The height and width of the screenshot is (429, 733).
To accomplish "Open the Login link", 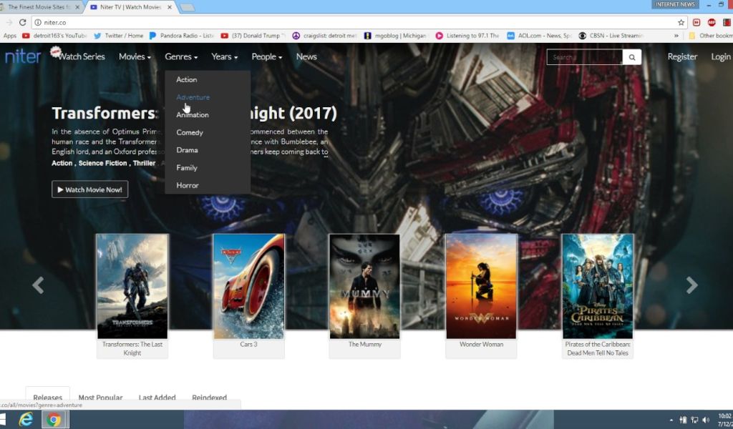I will point(720,56).
